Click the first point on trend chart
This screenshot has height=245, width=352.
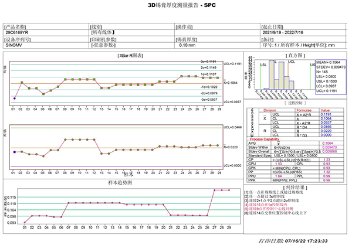(x=25, y=223)
